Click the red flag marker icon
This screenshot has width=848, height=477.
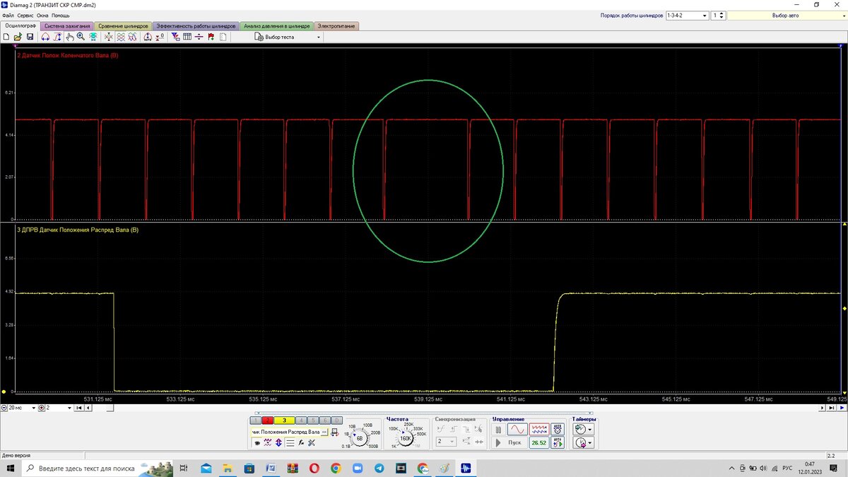[211, 37]
